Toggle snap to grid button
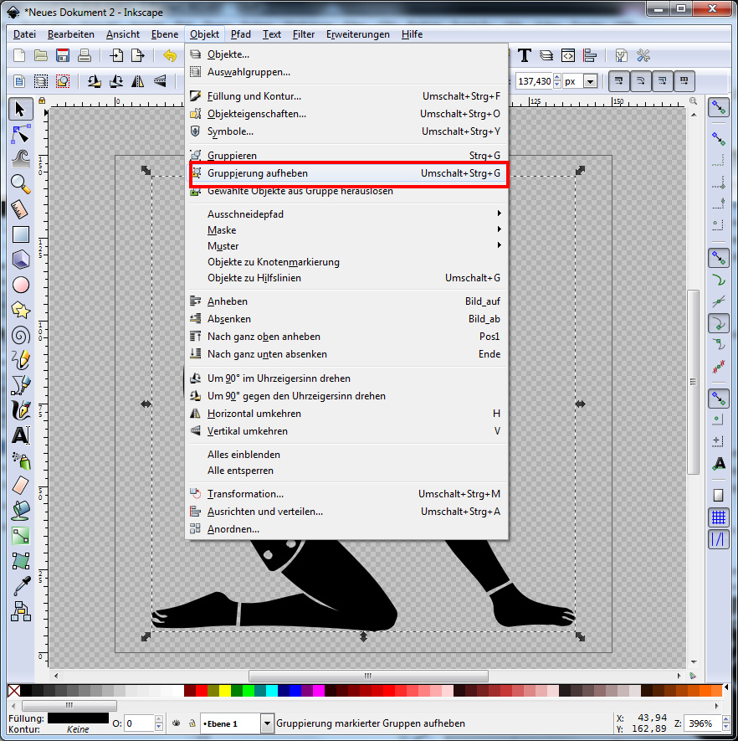Screen dimensions: 738x741 [718, 517]
